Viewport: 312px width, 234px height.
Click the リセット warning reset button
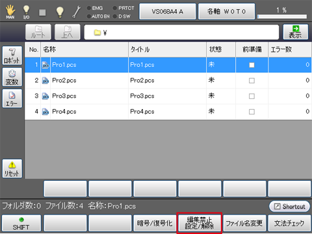[12, 168]
